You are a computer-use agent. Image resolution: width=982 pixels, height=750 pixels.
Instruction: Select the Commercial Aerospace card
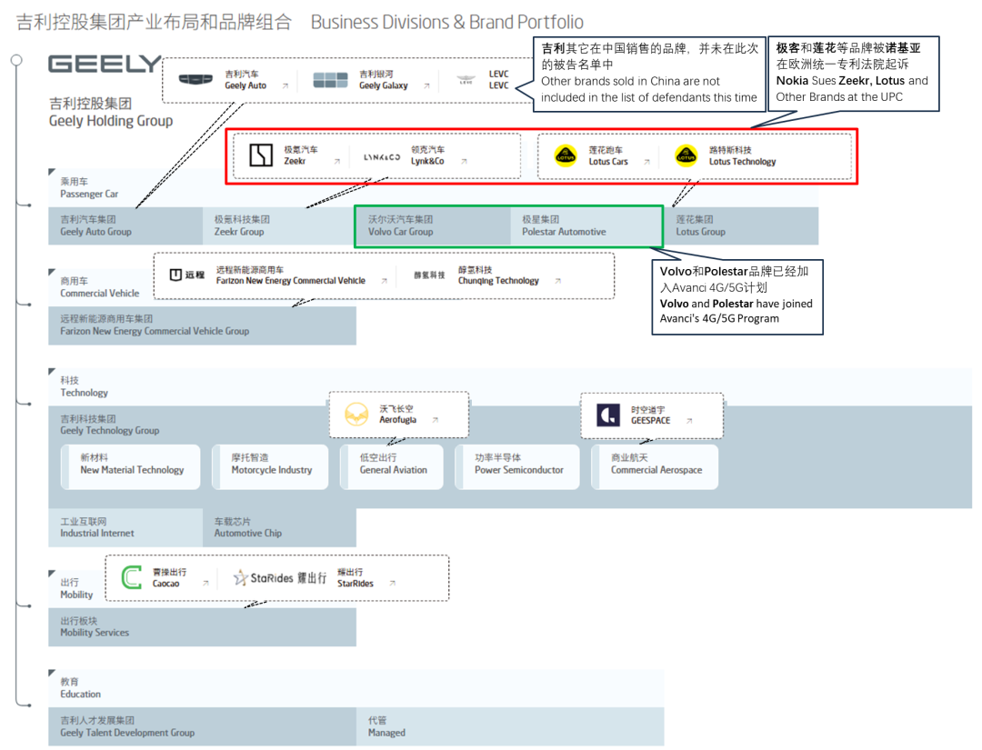click(655, 467)
